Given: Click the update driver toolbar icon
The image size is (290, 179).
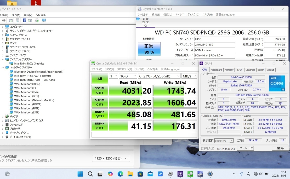Looking at the screenshot, I should [x=37, y=20].
